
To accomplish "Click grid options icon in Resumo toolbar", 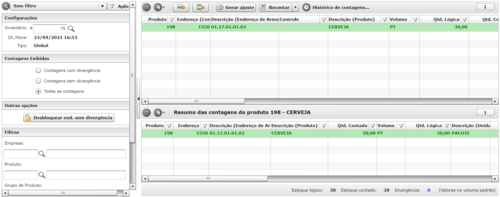I will tap(147, 113).
